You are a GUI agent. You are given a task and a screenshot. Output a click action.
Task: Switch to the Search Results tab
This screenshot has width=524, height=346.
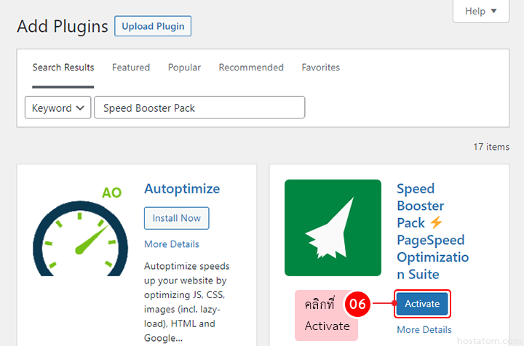tap(63, 68)
